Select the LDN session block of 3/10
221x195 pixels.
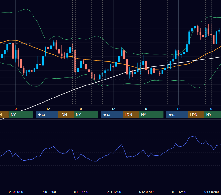[66, 115]
